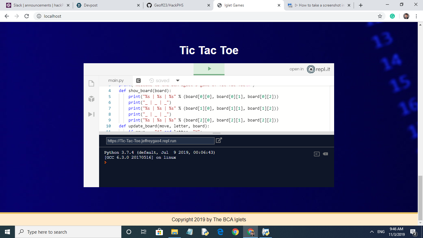Go back in browser history
423x238 pixels.
tap(7, 16)
